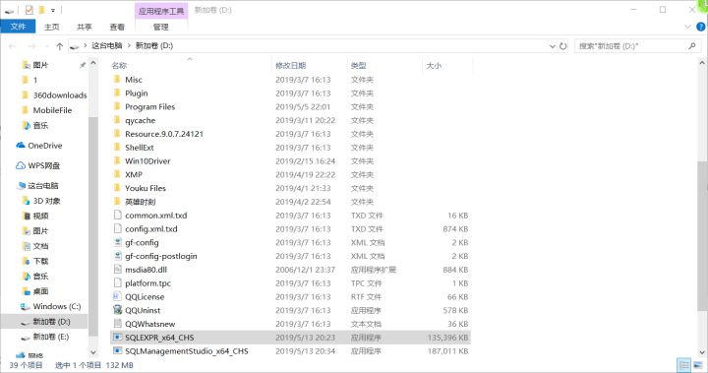Open the 共享 ribbon tab
The image size is (708, 373).
pyautogui.click(x=84, y=27)
